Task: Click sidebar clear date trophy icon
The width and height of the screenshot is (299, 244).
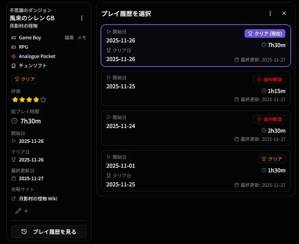Action: pyautogui.click(x=14, y=160)
